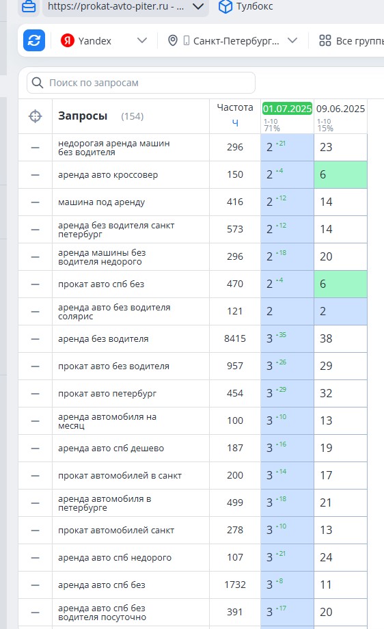Image resolution: width=384 pixels, height=629 pixels.
Task: Toggle the dash marker for «аренда без водителя»
Action: click(36, 339)
